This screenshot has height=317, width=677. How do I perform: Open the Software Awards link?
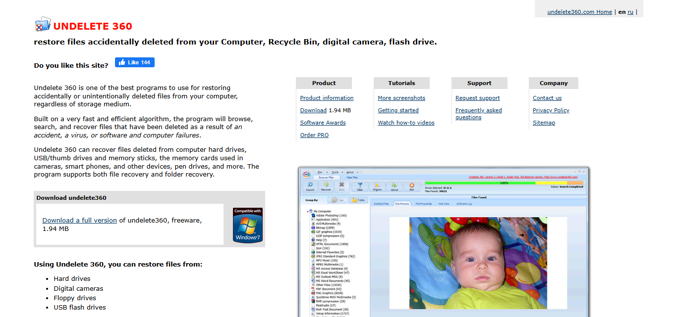(x=323, y=123)
